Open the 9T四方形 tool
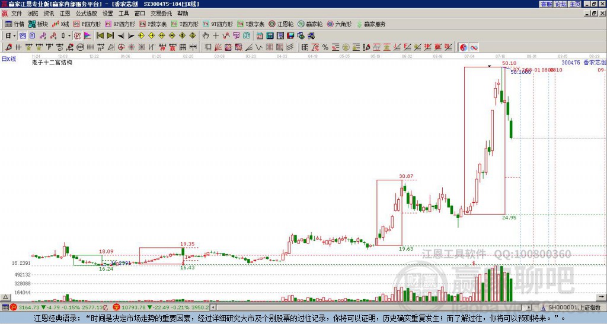This screenshot has width=607, height=324. coord(218,24)
